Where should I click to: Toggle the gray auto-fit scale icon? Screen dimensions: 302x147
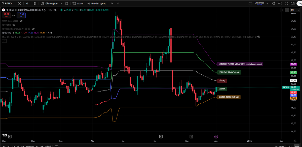[x=287, y=10]
